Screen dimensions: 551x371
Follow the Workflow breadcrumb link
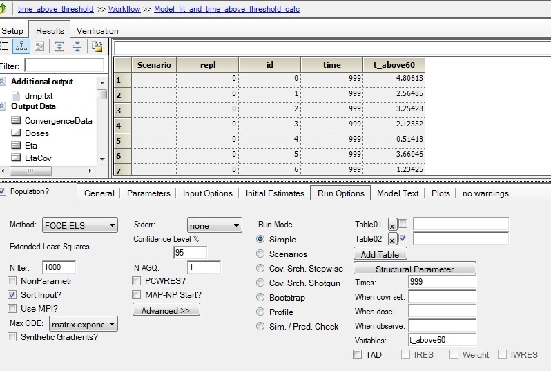tap(124, 9)
